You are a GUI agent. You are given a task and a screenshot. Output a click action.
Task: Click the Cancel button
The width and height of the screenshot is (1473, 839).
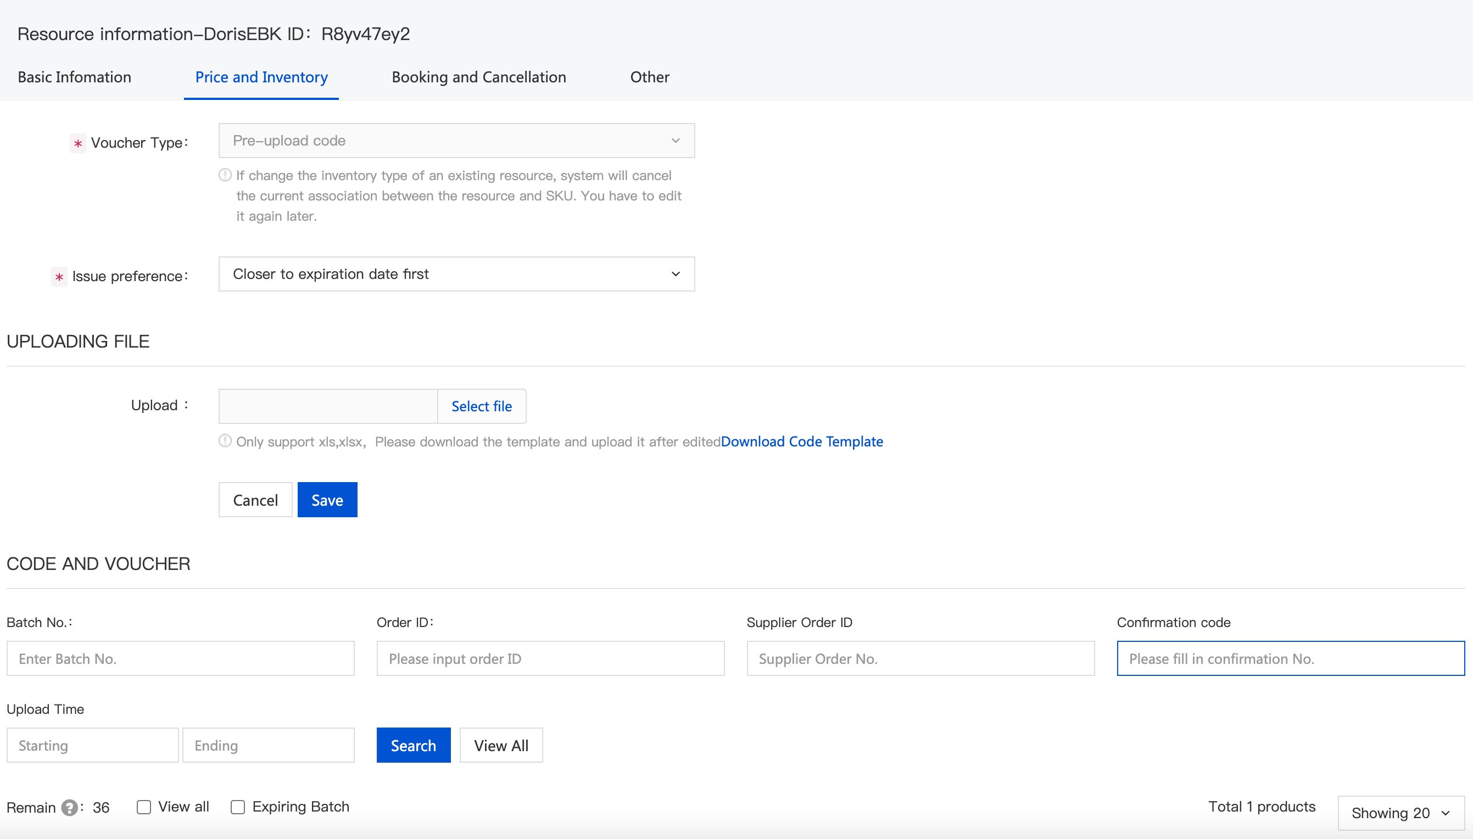tap(255, 500)
